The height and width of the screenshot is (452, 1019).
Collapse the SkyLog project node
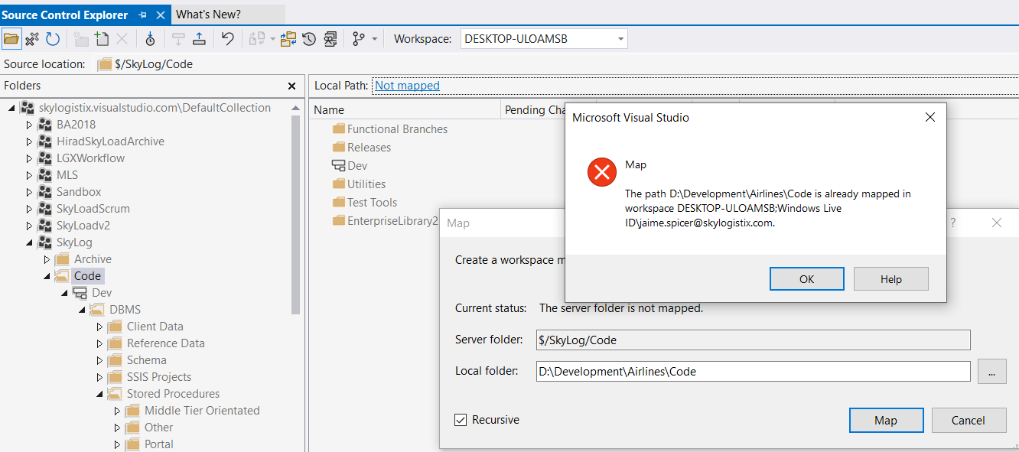coord(30,242)
